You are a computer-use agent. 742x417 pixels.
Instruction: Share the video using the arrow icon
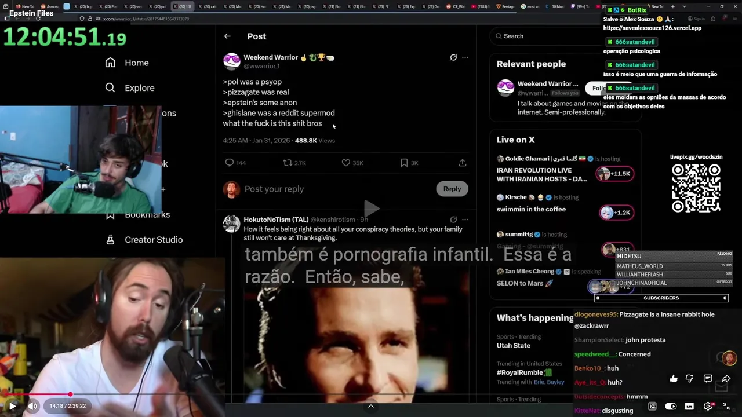tap(726, 379)
